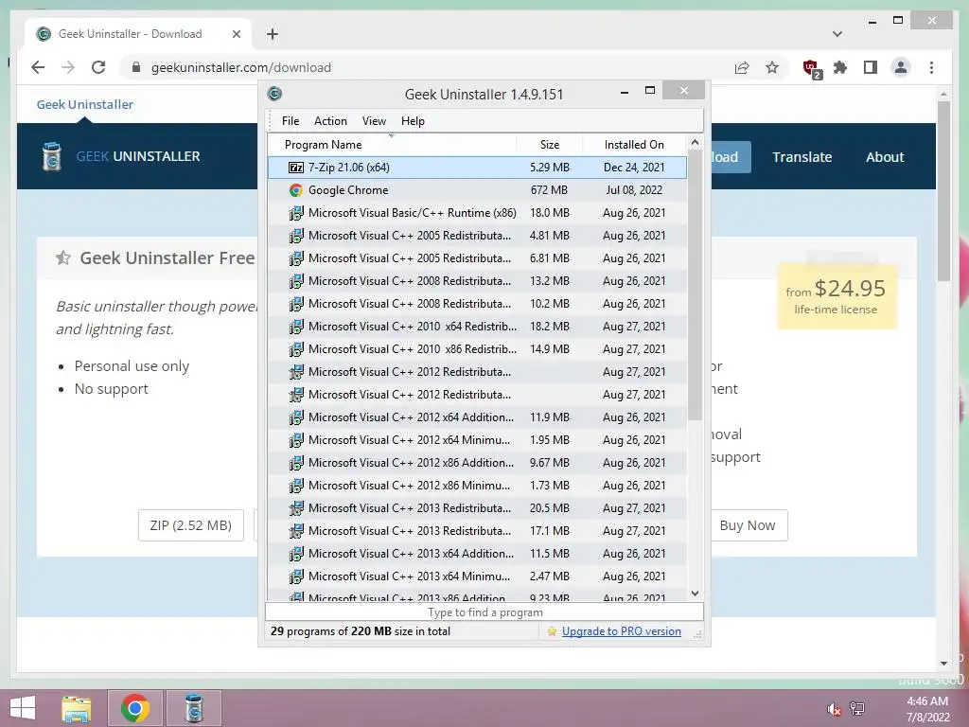Click the muted volume tray icon
Image resolution: width=969 pixels, height=727 pixels.
click(x=834, y=709)
